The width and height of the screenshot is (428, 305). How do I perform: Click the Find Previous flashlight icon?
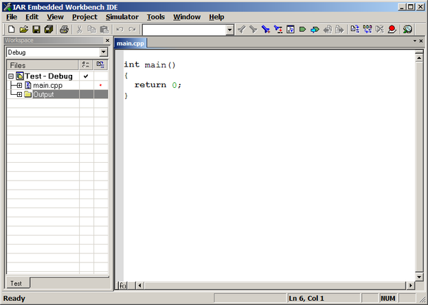[242, 30]
